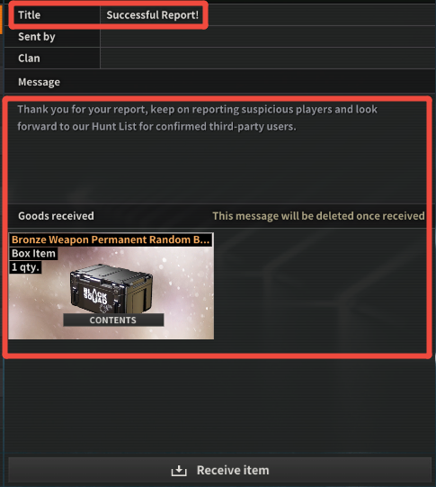Image resolution: width=436 pixels, height=487 pixels.
Task: Click the Box Item tag
Action: point(33,254)
